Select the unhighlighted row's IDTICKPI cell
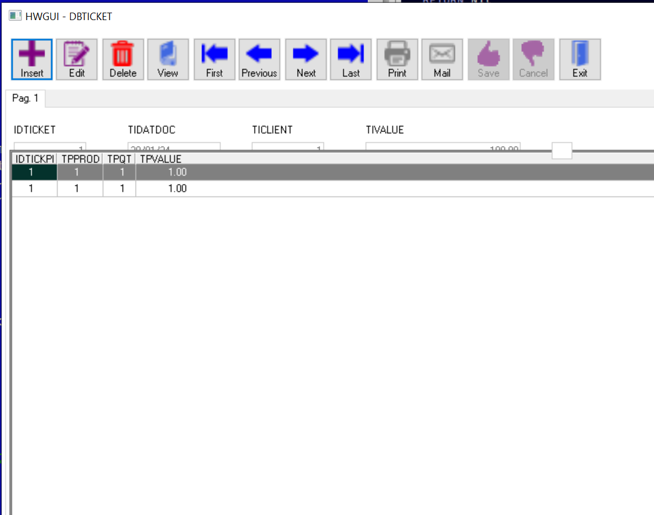 34,188
